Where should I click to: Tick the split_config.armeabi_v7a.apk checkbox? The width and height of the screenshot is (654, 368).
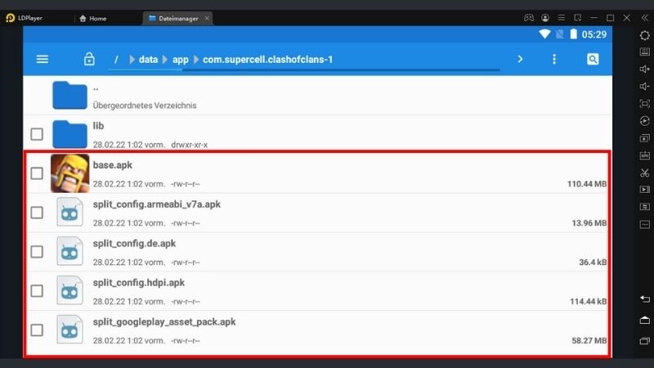[x=37, y=213]
